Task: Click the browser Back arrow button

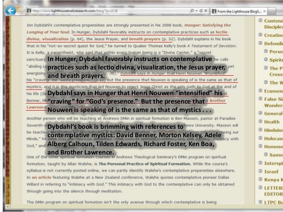Action: [11, 11]
